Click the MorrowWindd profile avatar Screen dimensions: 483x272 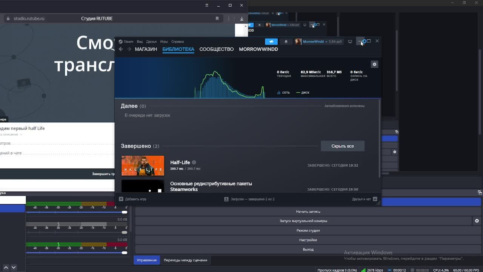[298, 42]
